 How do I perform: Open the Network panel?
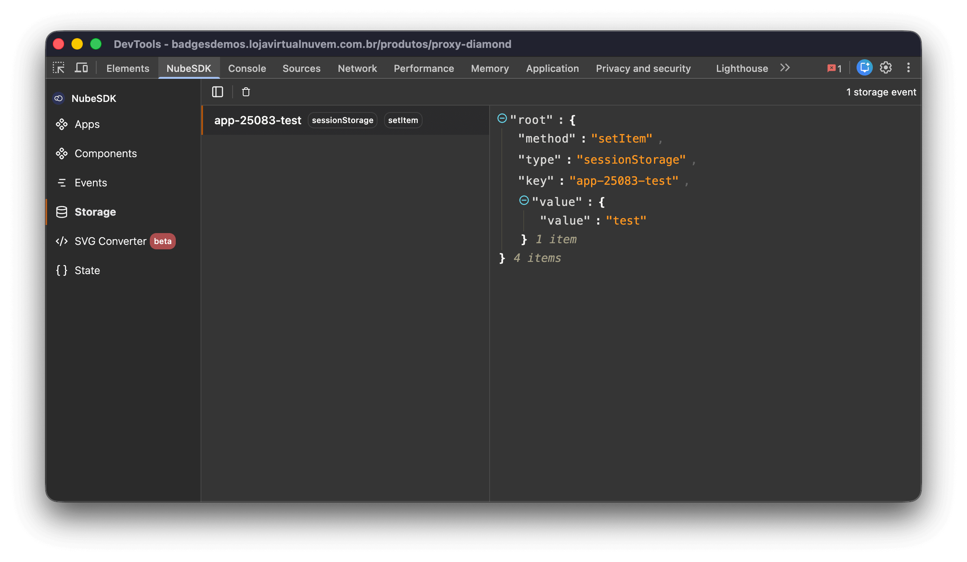coord(357,68)
